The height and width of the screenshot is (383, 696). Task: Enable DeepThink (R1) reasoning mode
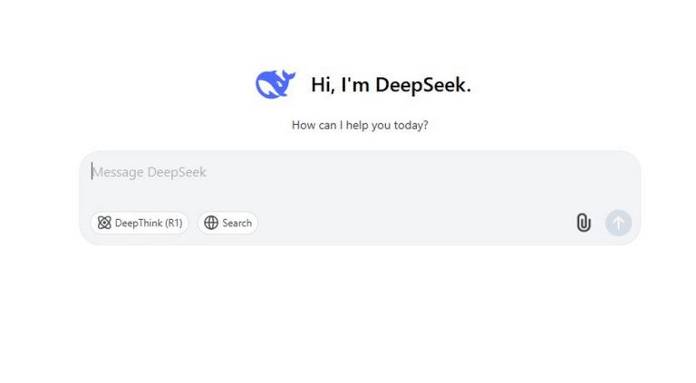pyautogui.click(x=140, y=223)
